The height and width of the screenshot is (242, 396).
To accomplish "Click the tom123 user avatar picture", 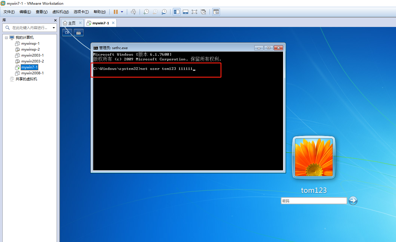I will click(314, 158).
